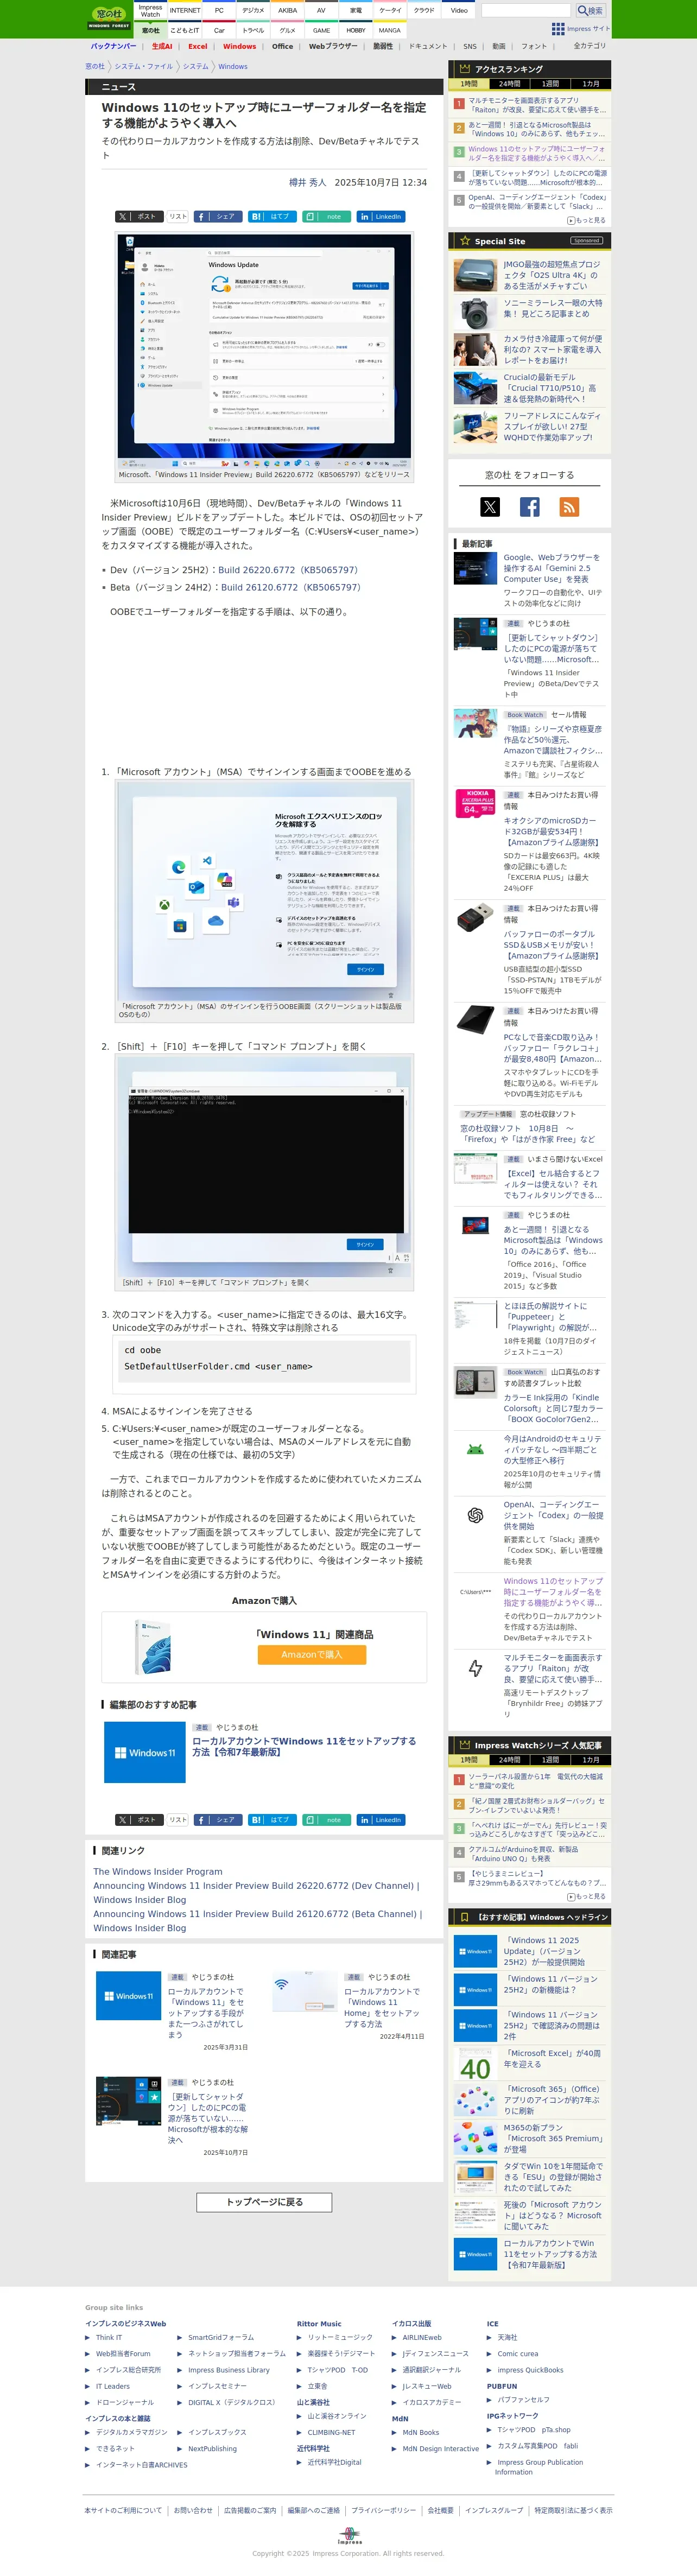
Task: Click the トップページに戻る button
Action: 264,2202
